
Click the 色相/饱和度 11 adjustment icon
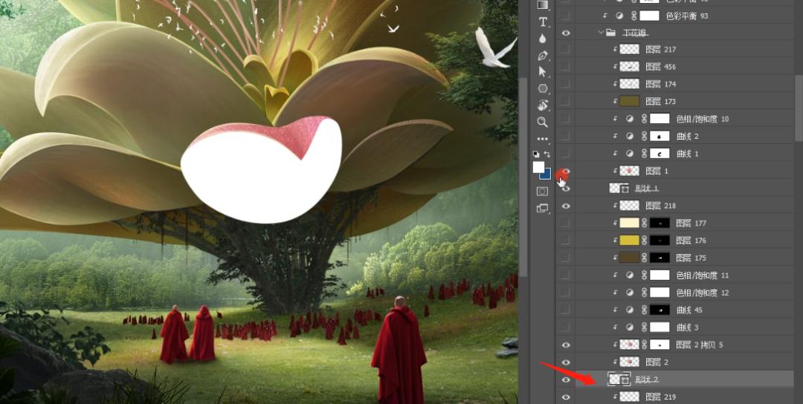click(630, 275)
